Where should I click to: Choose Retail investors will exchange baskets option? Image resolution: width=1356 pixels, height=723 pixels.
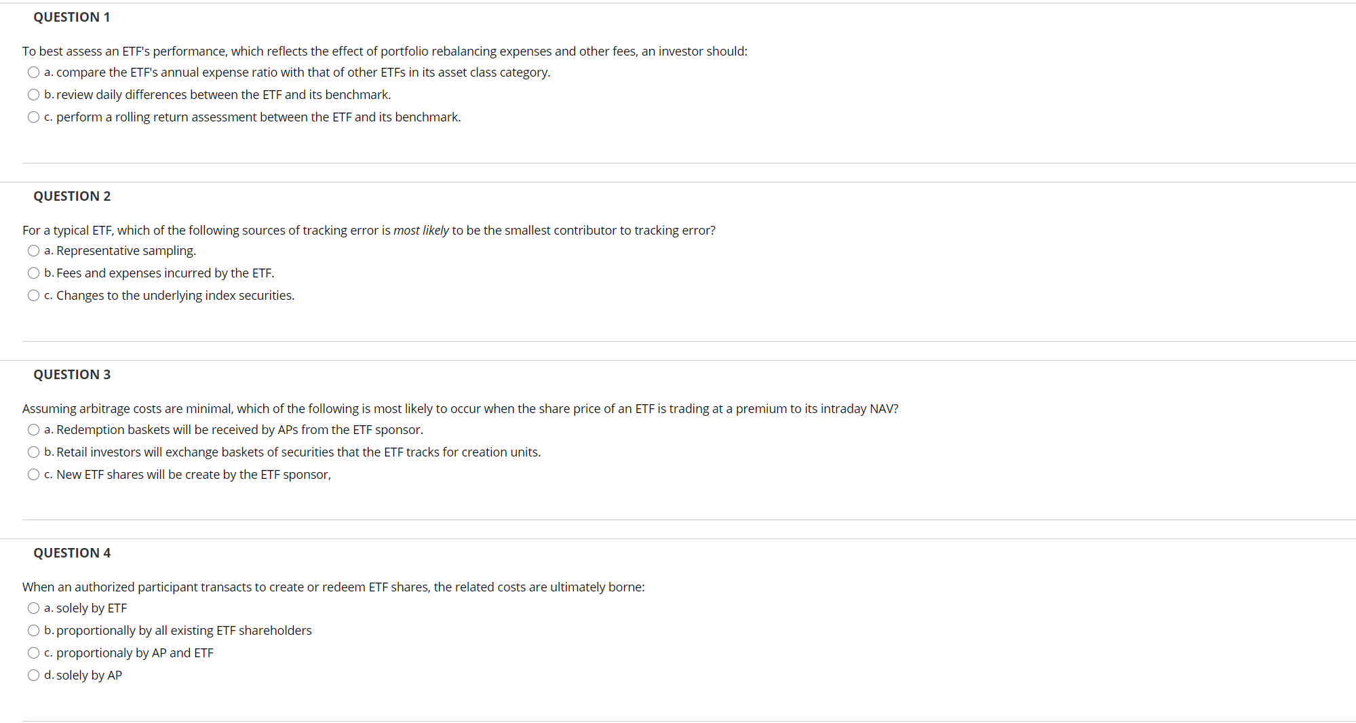pyautogui.click(x=33, y=452)
